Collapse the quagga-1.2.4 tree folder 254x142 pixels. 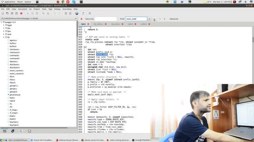(x=2, y=22)
